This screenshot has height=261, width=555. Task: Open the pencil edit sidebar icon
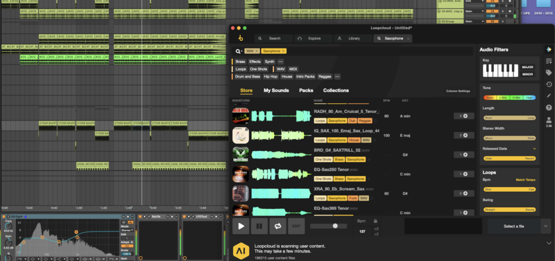(549, 96)
